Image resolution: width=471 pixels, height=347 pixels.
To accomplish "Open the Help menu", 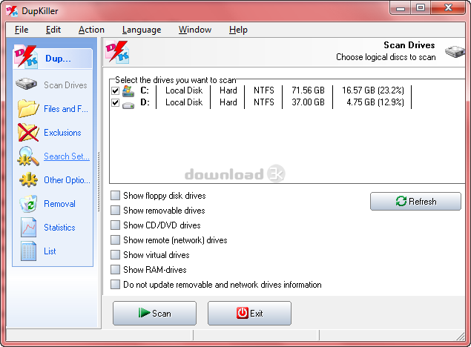I will coord(238,30).
